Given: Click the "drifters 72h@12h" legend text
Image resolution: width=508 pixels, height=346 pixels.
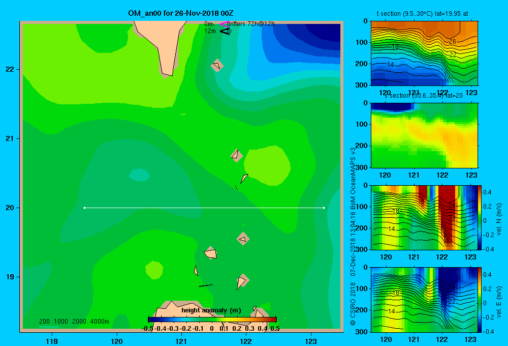Looking at the screenshot, I should click(251, 24).
